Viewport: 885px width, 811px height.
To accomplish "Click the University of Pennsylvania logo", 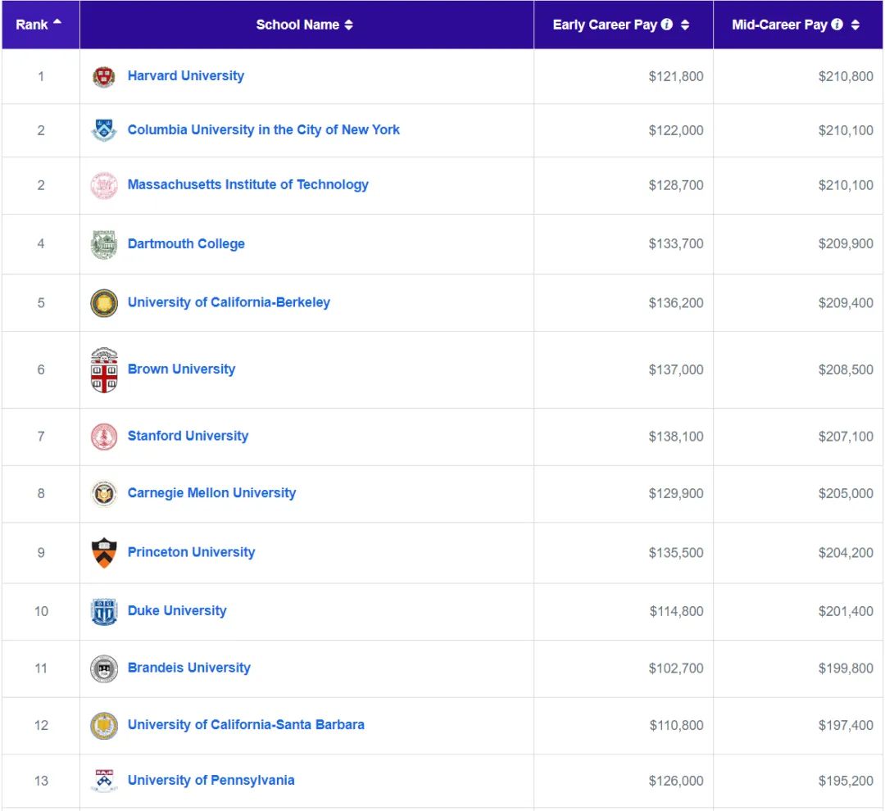I will pyautogui.click(x=104, y=781).
